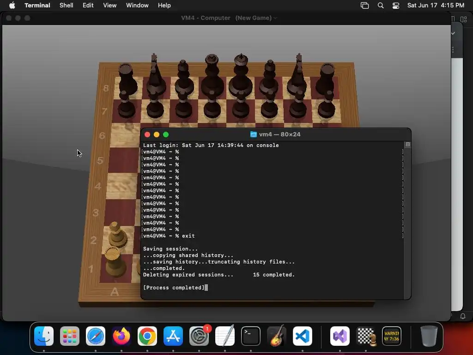Click the Chess app icon in the Dock
473x355 pixels.
click(366, 336)
